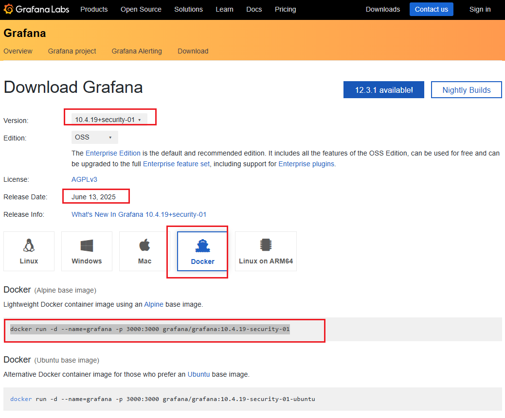Switch to Grafana Alerting tab
The image size is (505, 418).
click(137, 51)
